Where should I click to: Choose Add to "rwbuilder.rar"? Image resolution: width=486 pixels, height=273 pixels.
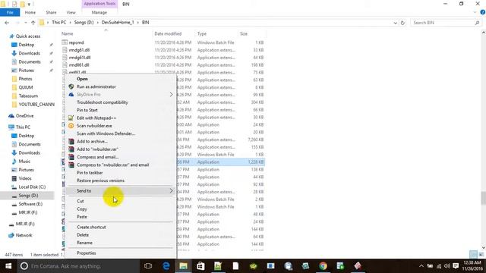coord(97,149)
